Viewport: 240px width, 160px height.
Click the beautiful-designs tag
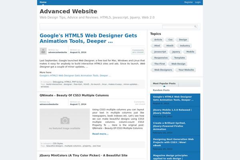click(x=54, y=146)
